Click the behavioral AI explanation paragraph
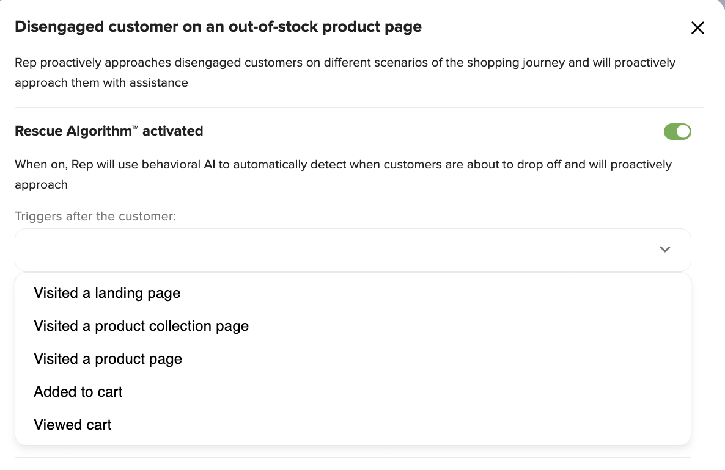This screenshot has width=725, height=470. (x=343, y=175)
